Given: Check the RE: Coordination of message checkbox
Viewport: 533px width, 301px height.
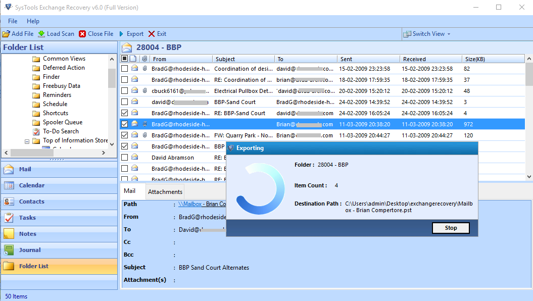Looking at the screenshot, I should coord(124,79).
